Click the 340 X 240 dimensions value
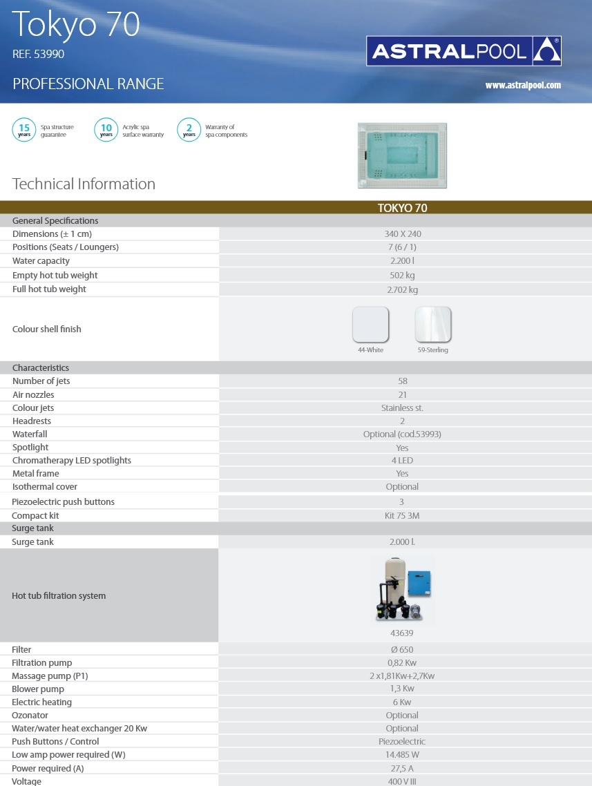The image size is (592, 786). coord(402,234)
